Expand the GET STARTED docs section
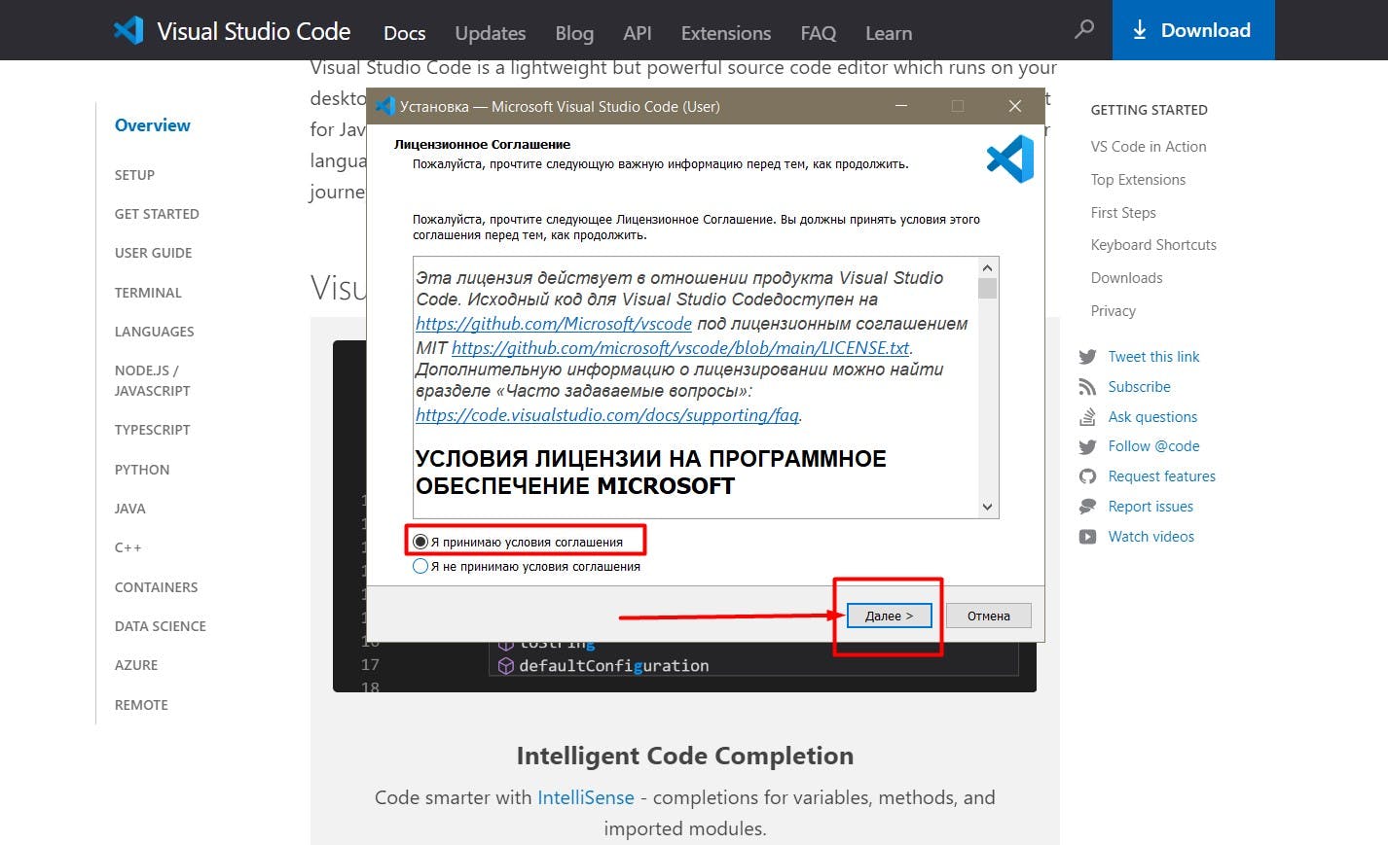Viewport: 1388px width, 845px height. [x=157, y=214]
